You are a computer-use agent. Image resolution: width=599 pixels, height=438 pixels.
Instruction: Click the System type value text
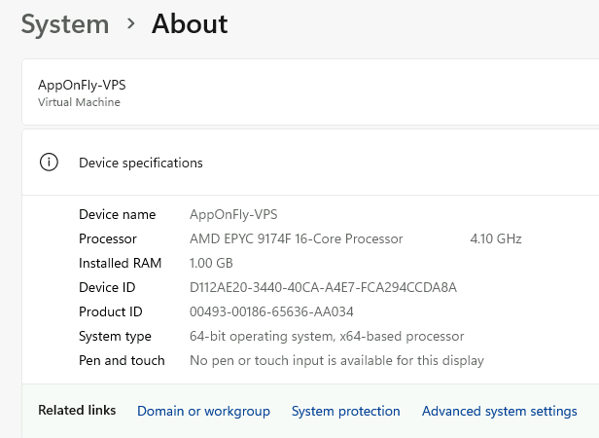(x=327, y=336)
